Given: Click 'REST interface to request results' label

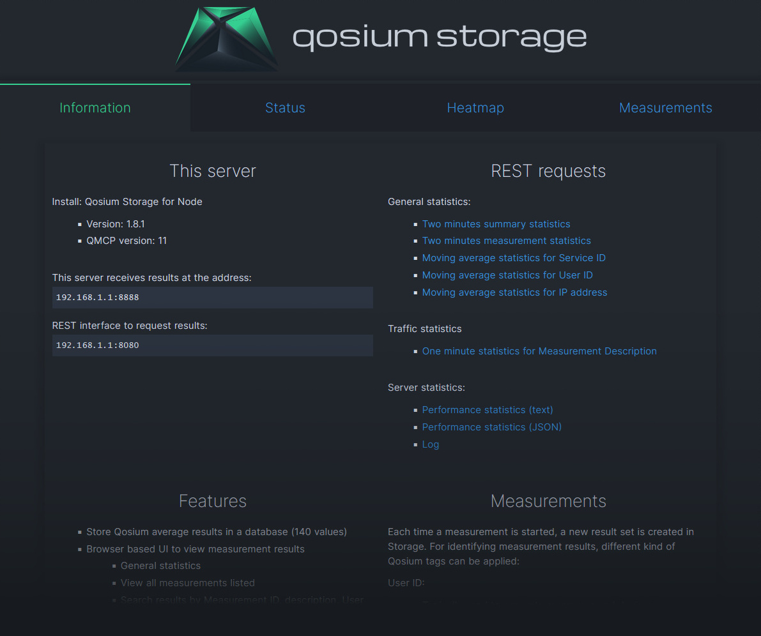Looking at the screenshot, I should click(130, 326).
